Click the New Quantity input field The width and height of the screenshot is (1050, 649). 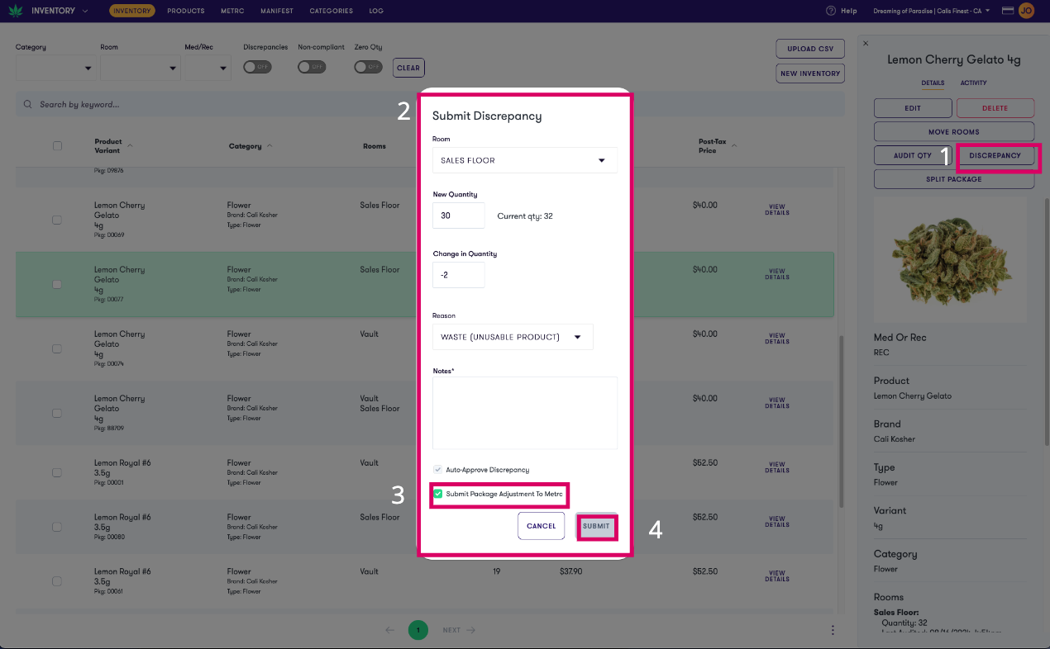point(459,216)
